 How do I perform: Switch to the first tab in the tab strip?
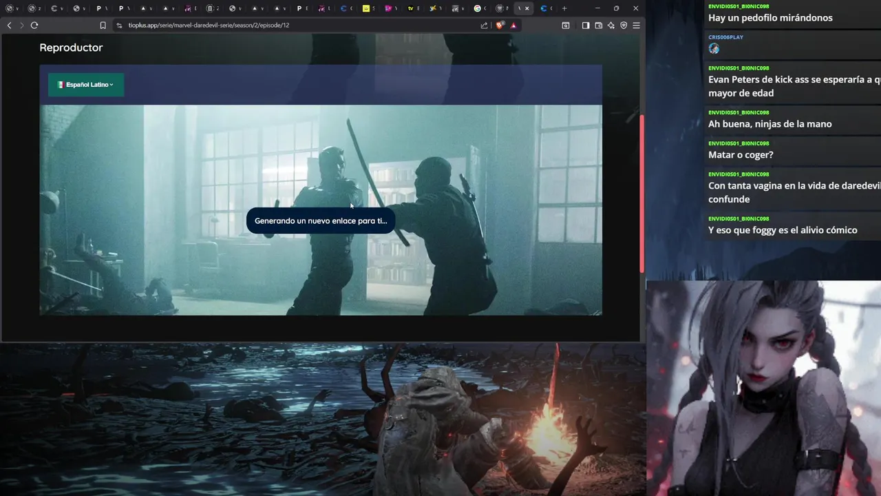pyautogui.click(x=12, y=8)
